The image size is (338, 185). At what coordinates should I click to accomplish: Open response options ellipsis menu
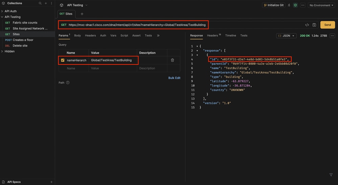click(x=332, y=36)
